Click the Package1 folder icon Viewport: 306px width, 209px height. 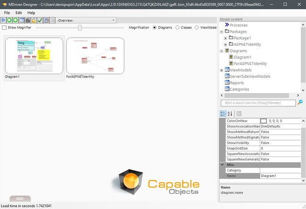click(231, 38)
